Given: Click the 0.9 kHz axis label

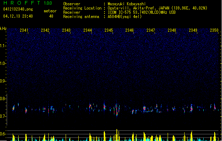Looking at the screenshot, I should 3,81.
